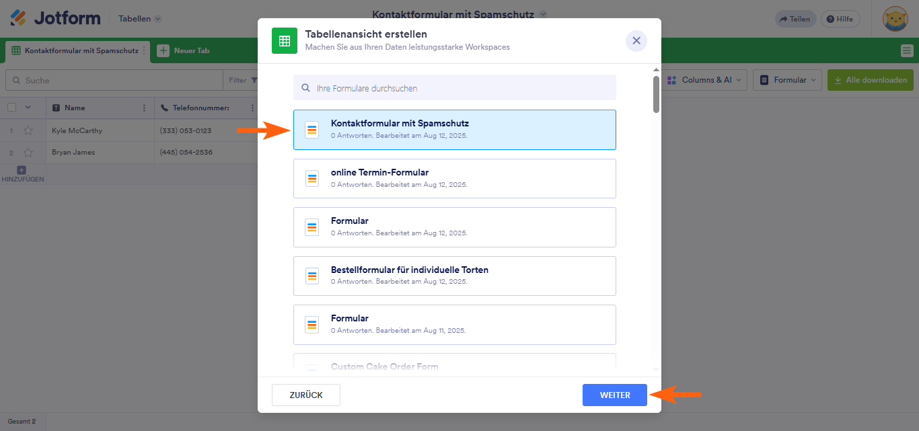Select the Formular edited Aug 11 entry
This screenshot has width=919, height=431.
pos(454,324)
